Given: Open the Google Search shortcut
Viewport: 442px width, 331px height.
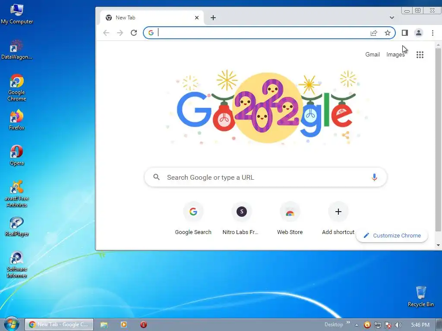Looking at the screenshot, I should (x=193, y=219).
